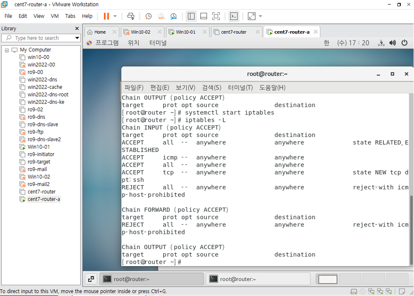Open the Edit menu in VMware
The height and width of the screenshot is (296, 414).
point(23,16)
